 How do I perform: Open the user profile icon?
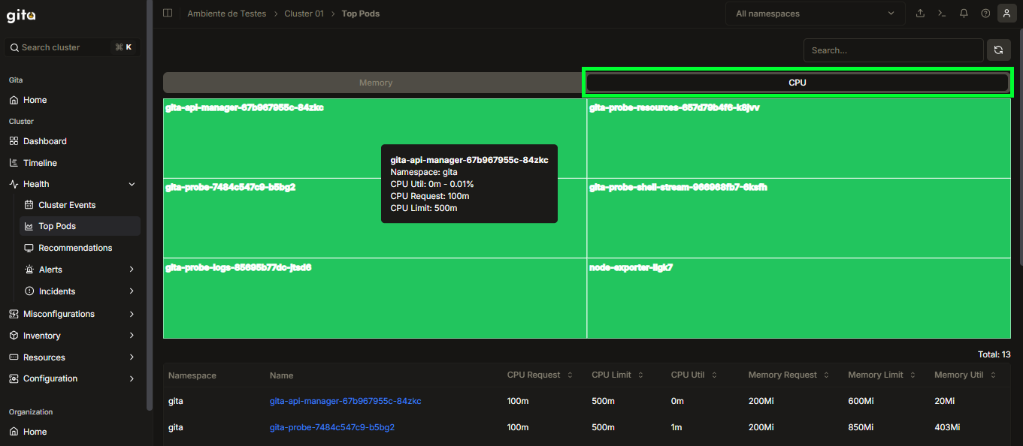[x=1007, y=14]
